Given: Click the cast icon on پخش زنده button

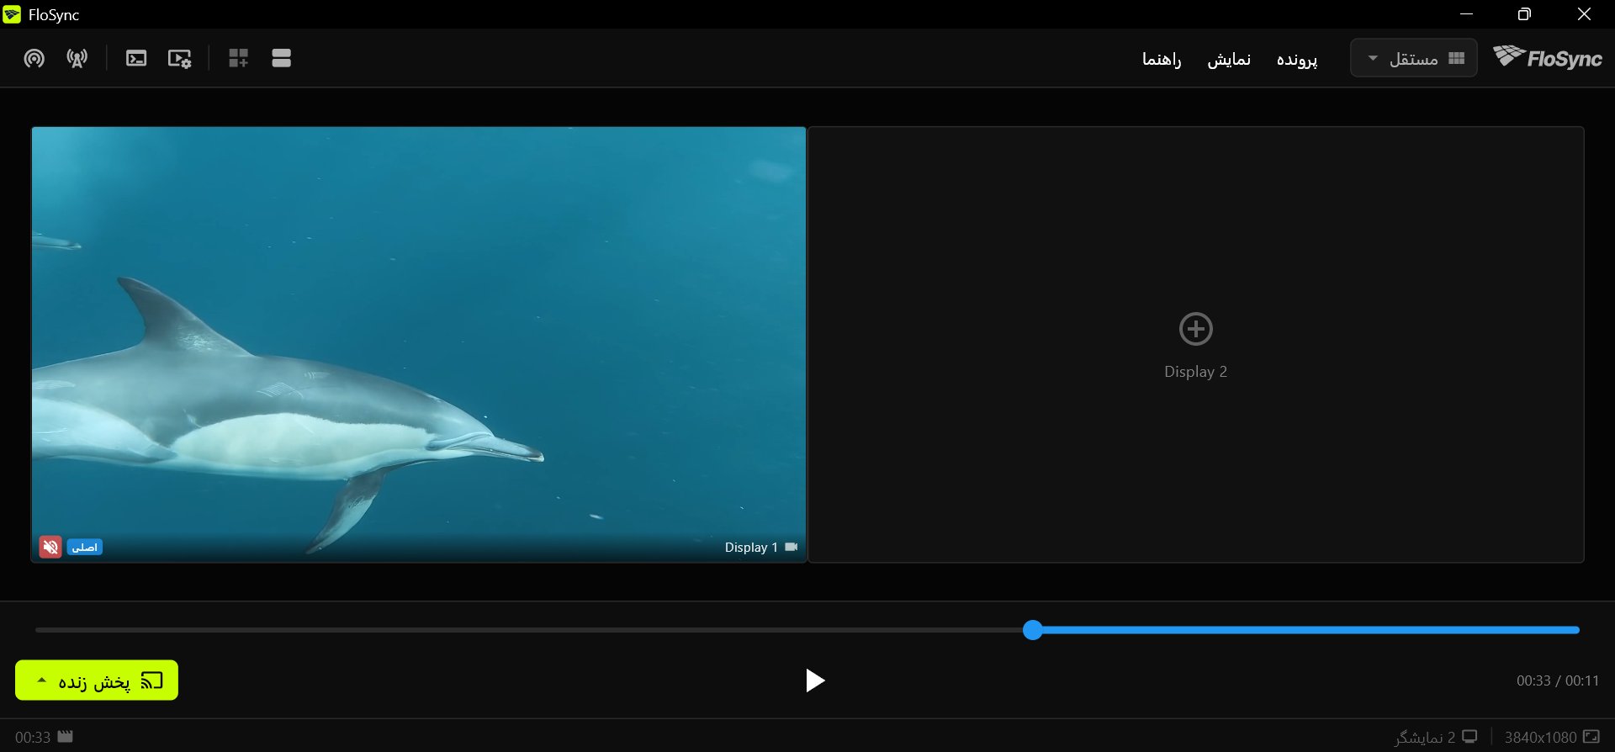Looking at the screenshot, I should coord(151,681).
